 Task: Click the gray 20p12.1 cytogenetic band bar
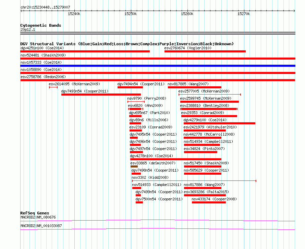tap(158, 33)
